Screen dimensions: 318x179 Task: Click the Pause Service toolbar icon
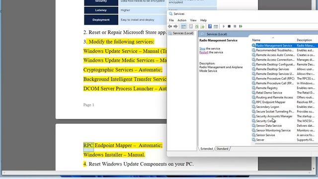tap(235, 26)
